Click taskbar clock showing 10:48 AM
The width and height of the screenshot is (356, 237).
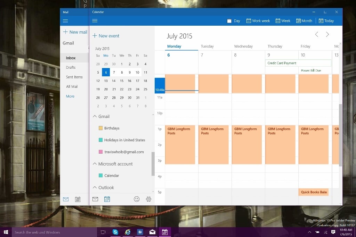(346, 232)
